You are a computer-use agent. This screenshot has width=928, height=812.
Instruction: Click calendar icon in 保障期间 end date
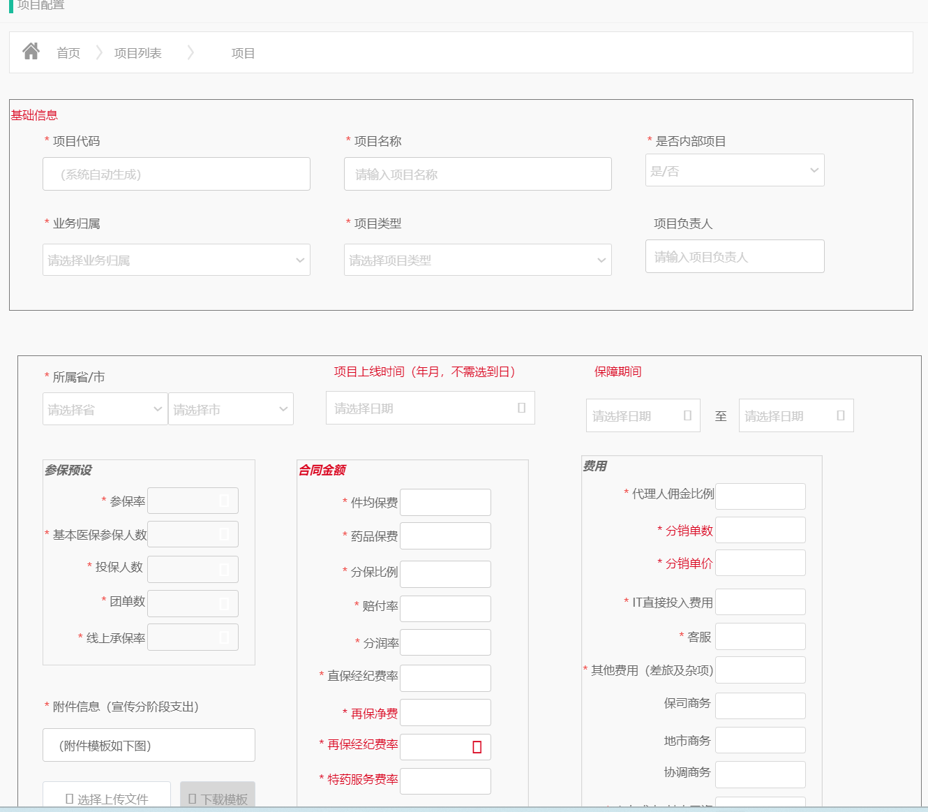point(841,415)
